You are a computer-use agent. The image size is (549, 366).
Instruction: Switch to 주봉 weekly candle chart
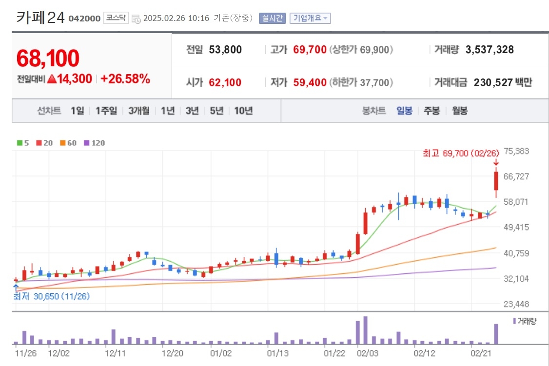431,111
